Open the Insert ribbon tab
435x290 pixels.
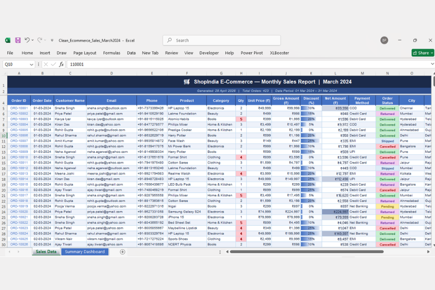[44, 53]
